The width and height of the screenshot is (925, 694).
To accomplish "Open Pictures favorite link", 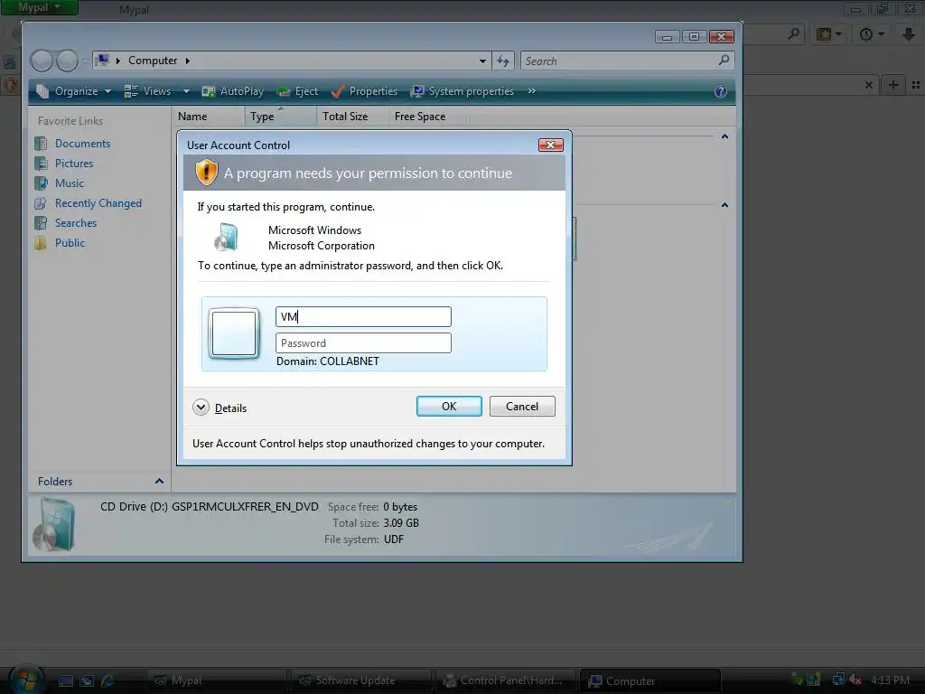I will (x=74, y=164).
